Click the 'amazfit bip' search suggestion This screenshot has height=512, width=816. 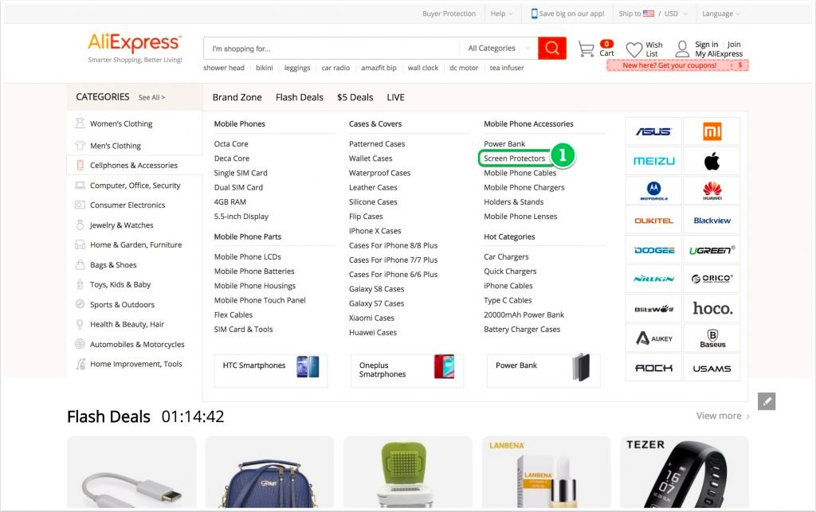pos(379,68)
